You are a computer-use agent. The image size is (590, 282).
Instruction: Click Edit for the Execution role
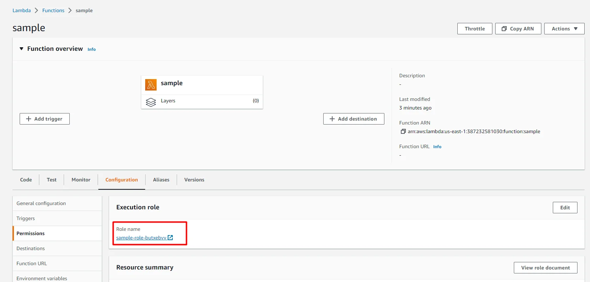click(565, 208)
